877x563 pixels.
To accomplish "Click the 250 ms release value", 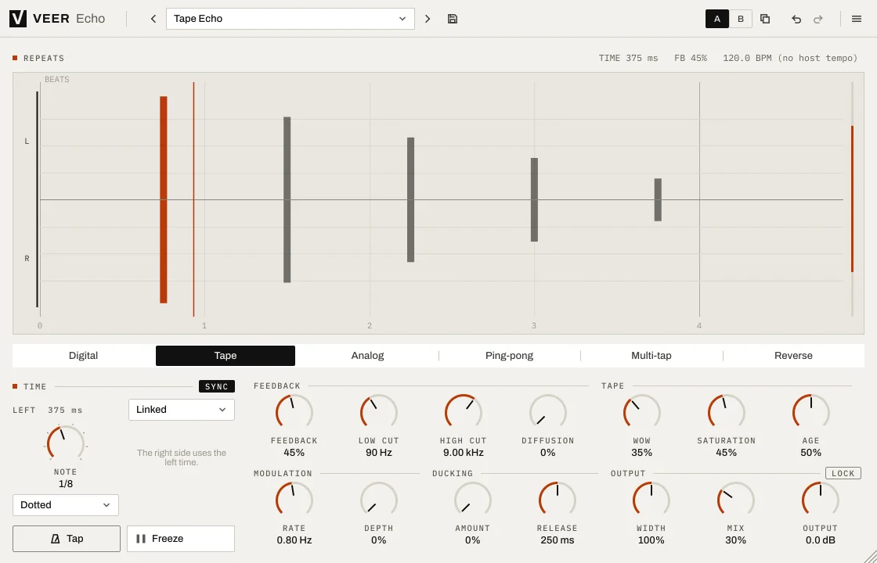I will (557, 540).
